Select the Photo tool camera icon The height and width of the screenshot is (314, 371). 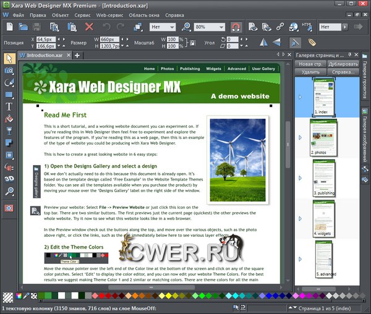[x=9, y=70]
